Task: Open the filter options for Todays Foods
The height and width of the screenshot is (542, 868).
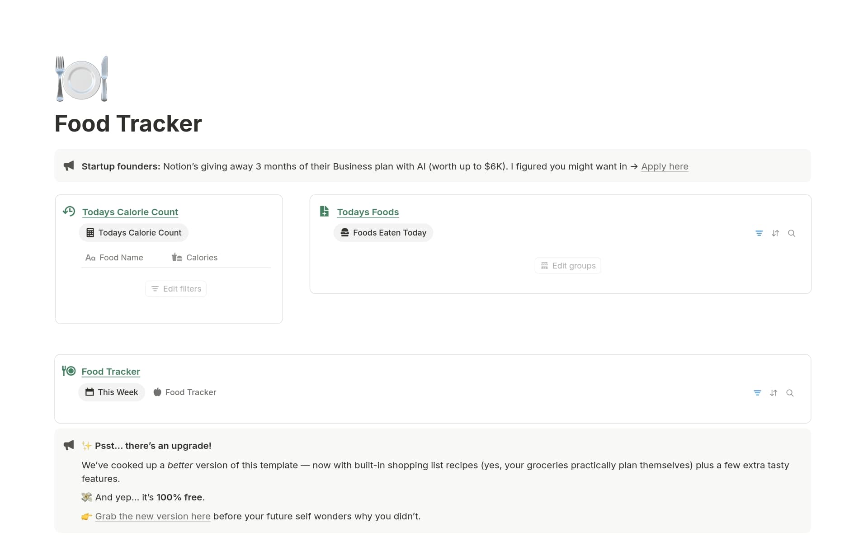Action: click(759, 233)
